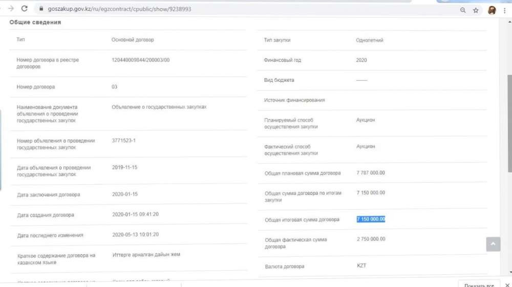Open the zoom magnifier in address bar
Image resolution: width=512 pixels, height=287 pixels.
463,10
